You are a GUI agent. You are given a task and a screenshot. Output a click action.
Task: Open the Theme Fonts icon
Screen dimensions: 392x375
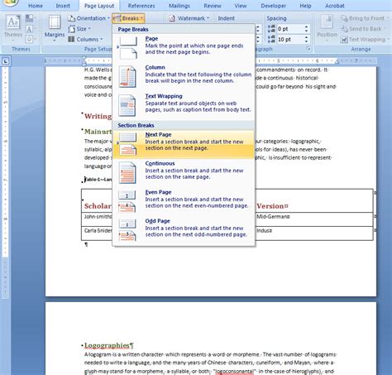click(30, 29)
